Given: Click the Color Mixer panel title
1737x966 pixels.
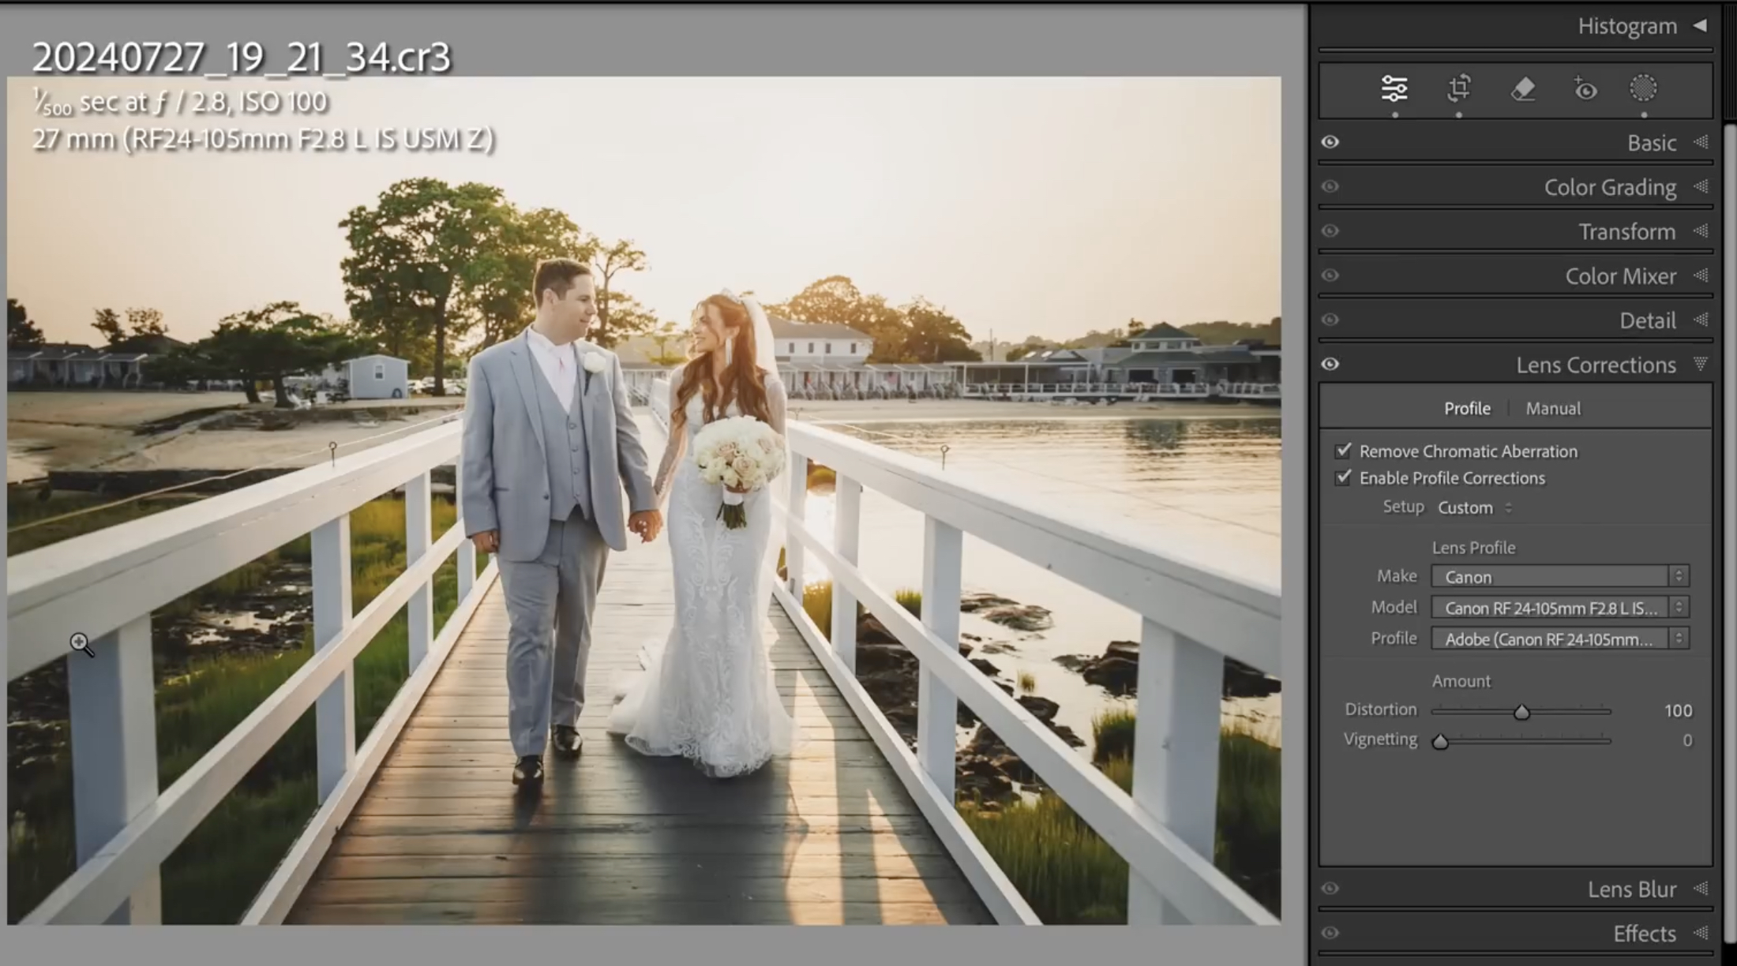Looking at the screenshot, I should click(1620, 276).
